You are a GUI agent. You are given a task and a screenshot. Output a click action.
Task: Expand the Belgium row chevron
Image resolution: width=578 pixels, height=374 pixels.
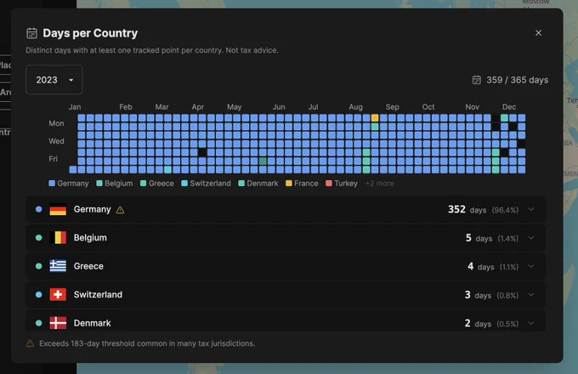pos(530,238)
